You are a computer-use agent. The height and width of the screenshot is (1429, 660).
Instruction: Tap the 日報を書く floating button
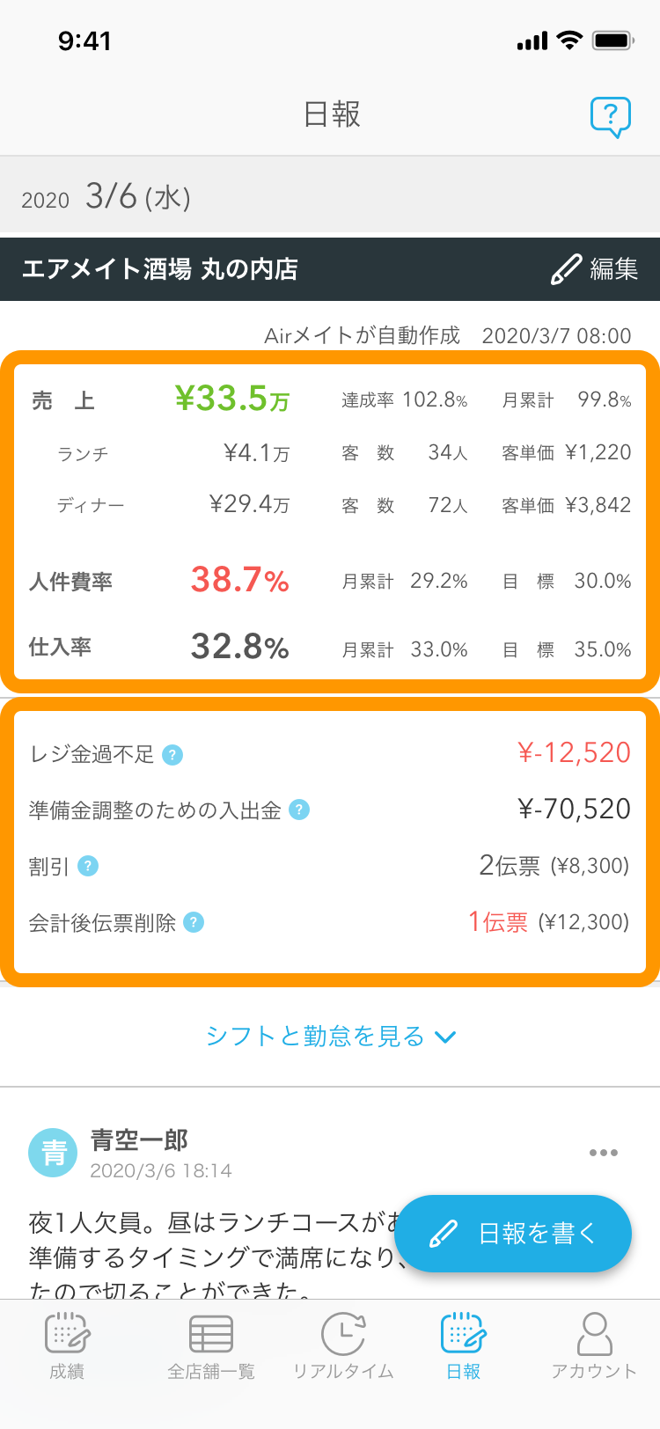[513, 1234]
